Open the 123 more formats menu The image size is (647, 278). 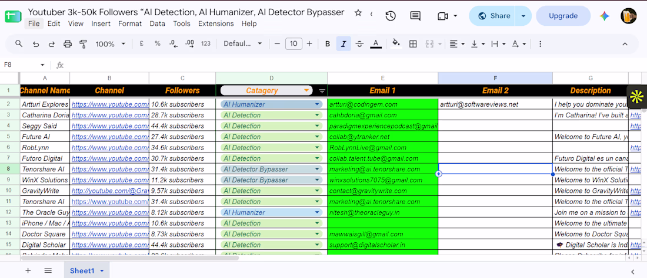pyautogui.click(x=206, y=43)
